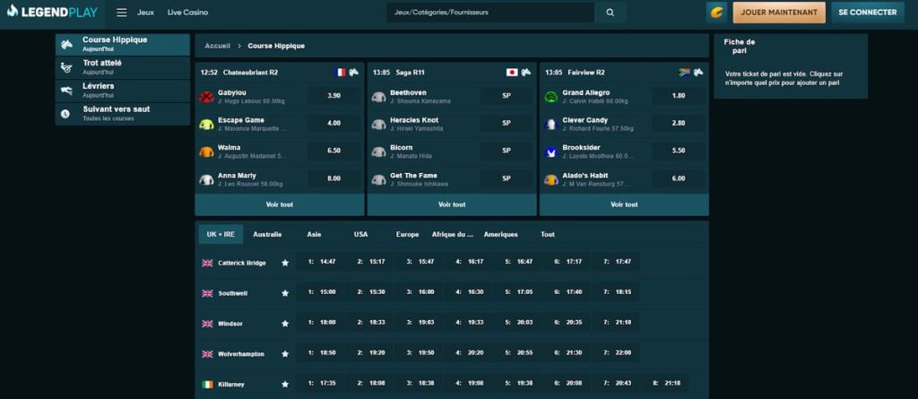Click Walma's orange jockey silk
The height and width of the screenshot is (399, 918).
tap(206, 152)
